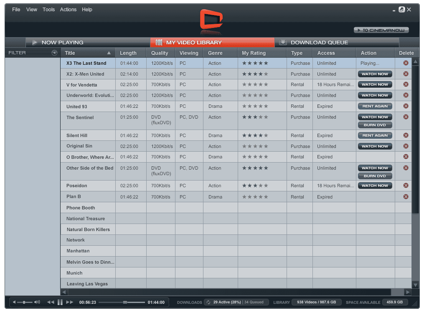Select Leaving Las Vegas title
This screenshot has height=313, width=424.
87,284
